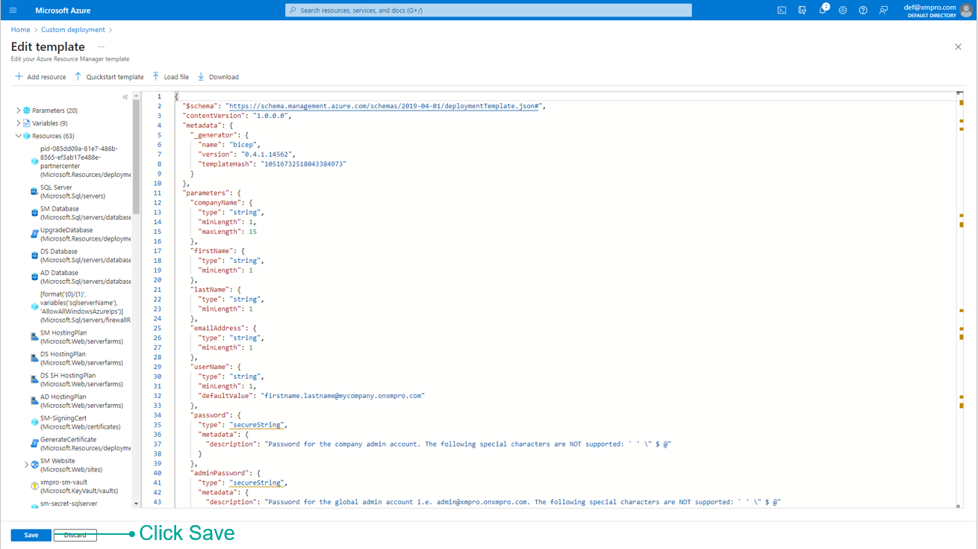The width and height of the screenshot is (978, 549).
Task: Open the notifications bell
Action: tap(823, 10)
